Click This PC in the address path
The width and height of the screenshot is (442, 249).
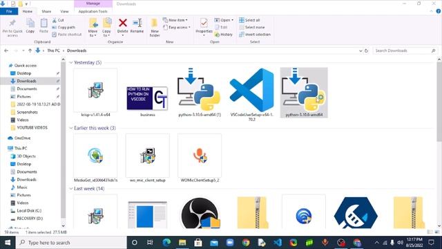(x=53, y=50)
